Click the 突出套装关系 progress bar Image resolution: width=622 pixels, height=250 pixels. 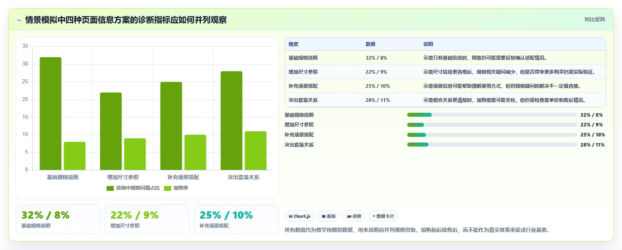(492, 145)
